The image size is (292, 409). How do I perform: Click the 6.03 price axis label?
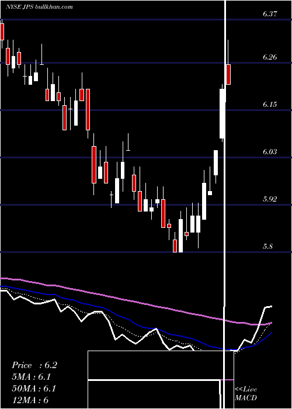click(x=270, y=151)
